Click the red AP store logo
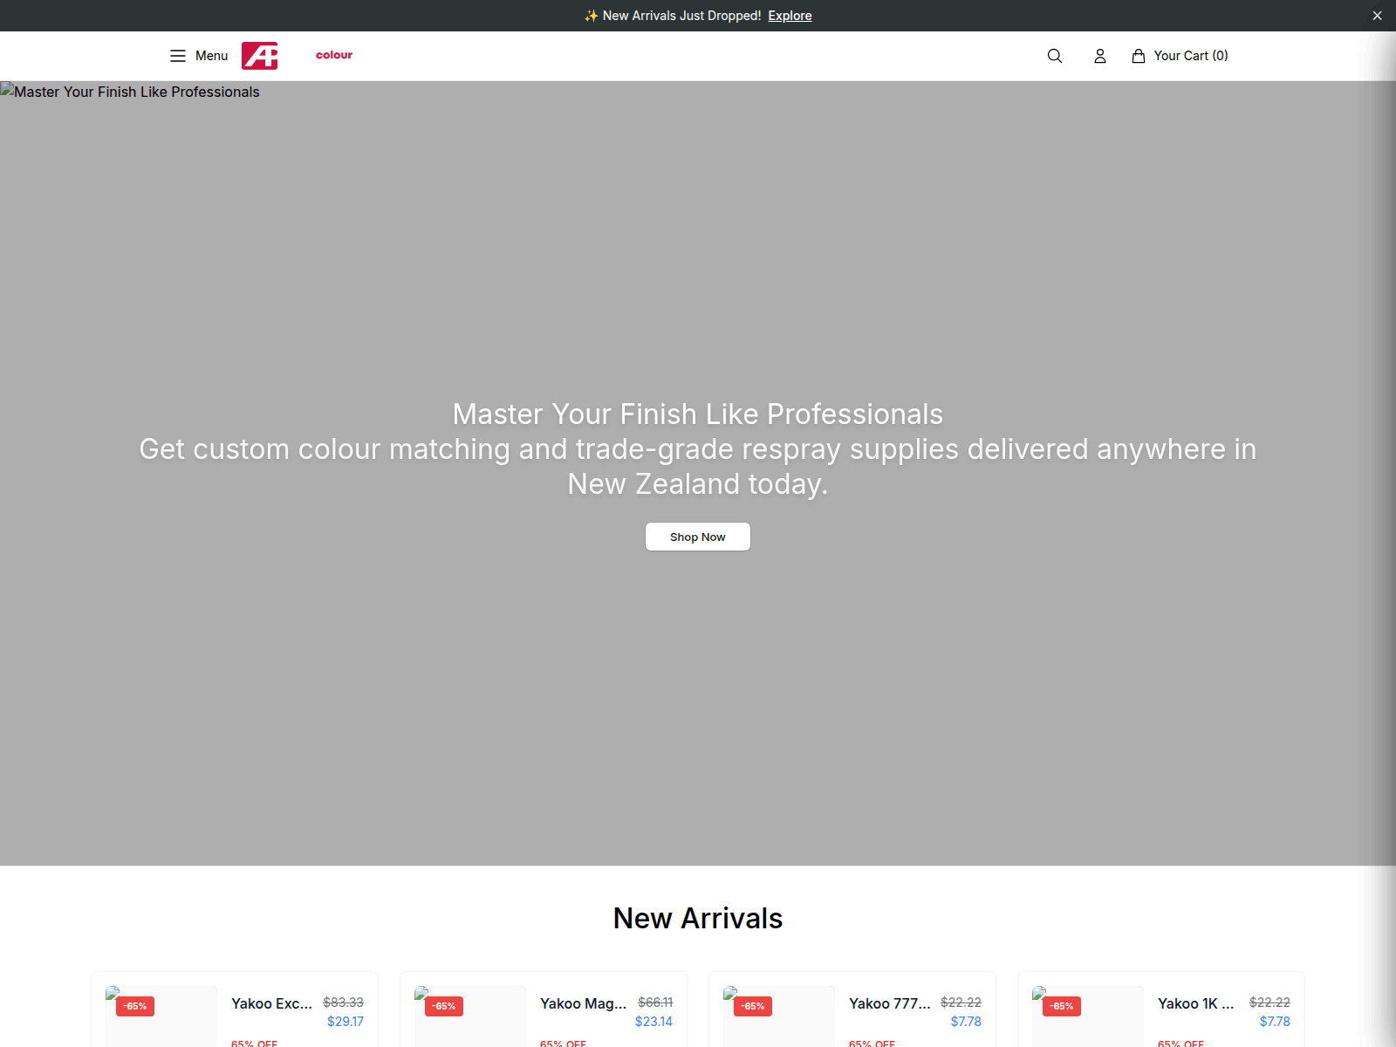 260,56
